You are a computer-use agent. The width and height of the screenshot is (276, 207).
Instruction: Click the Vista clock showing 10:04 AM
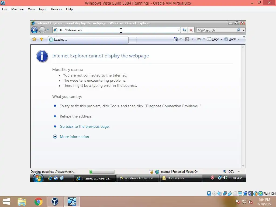pos(236,178)
